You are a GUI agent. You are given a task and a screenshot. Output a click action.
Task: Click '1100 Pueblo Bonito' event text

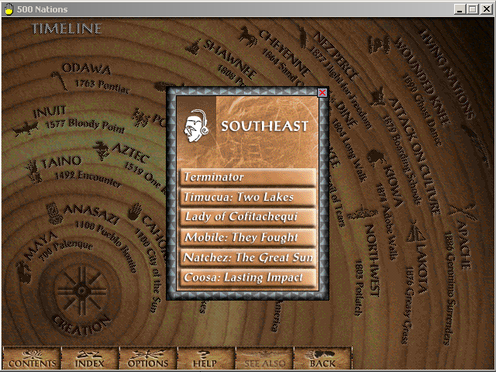pos(106,246)
